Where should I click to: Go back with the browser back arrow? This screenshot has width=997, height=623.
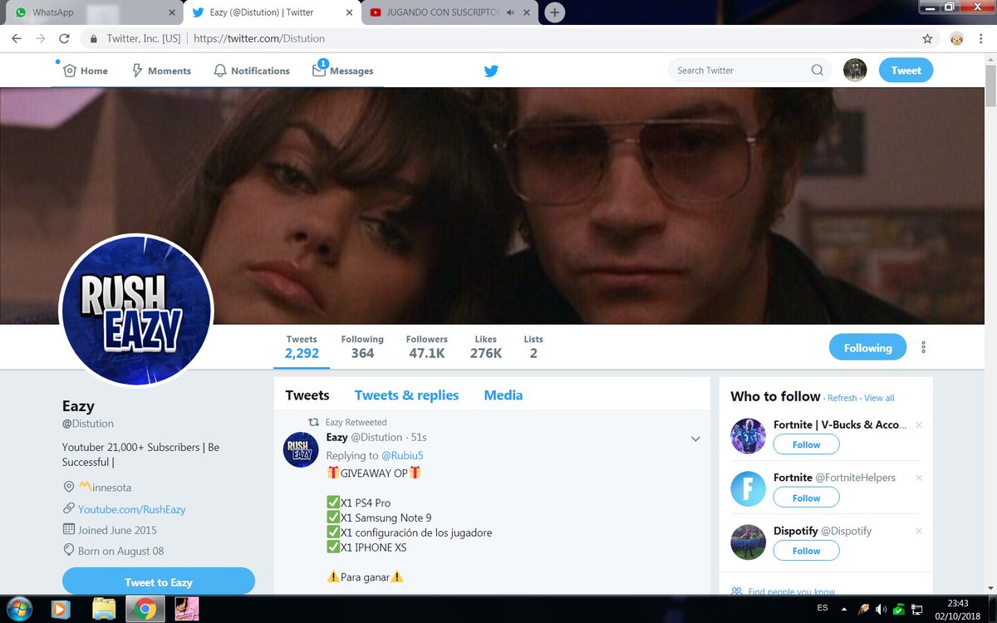point(17,38)
